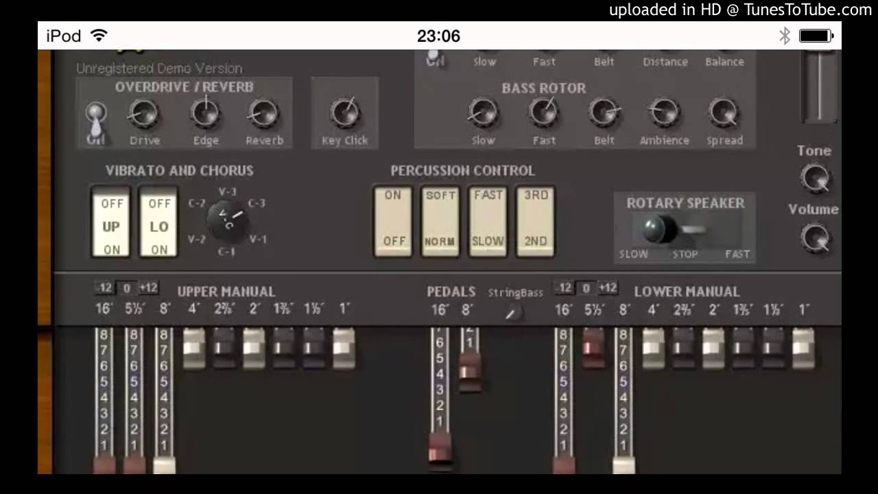
Task: Adjust the Spread knob
Action: pos(724,113)
